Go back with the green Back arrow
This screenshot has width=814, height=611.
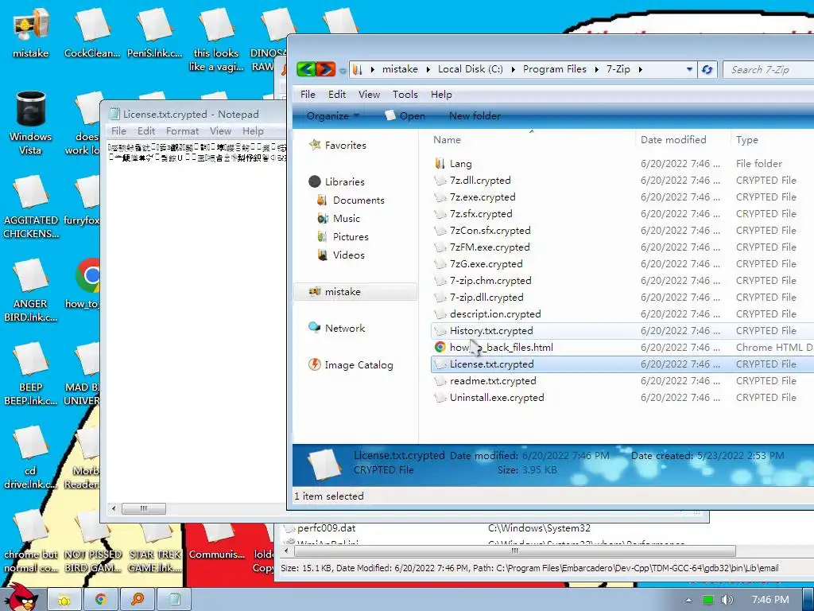(306, 69)
